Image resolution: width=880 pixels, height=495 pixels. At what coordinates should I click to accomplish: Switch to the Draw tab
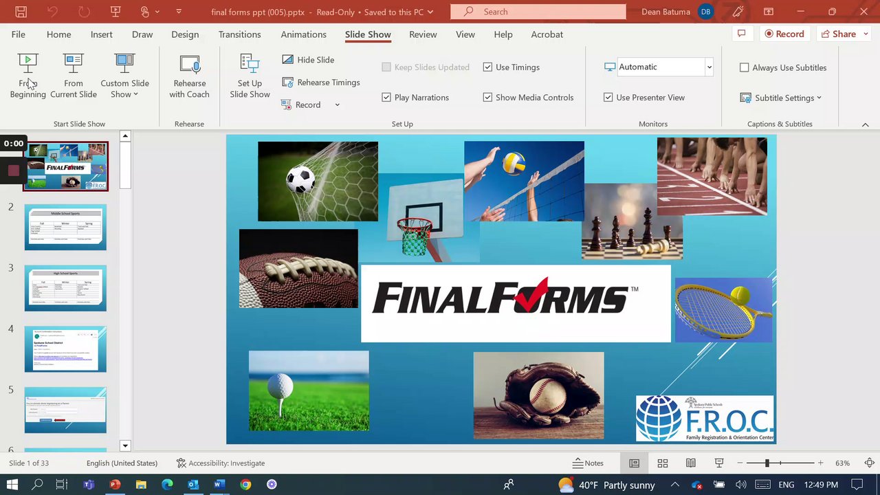[x=142, y=34]
